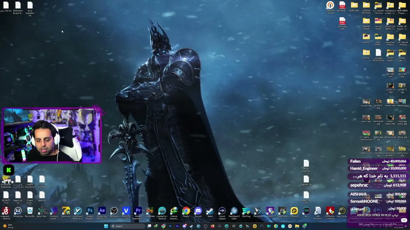Select the youtube MONITIZE text file

[x=378, y=56]
